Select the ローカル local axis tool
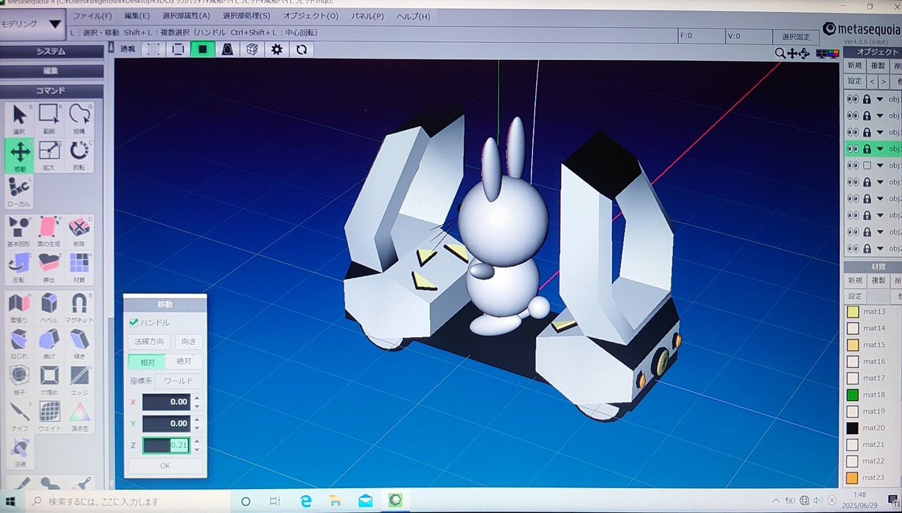Image resolution: width=902 pixels, height=513 pixels. click(20, 191)
